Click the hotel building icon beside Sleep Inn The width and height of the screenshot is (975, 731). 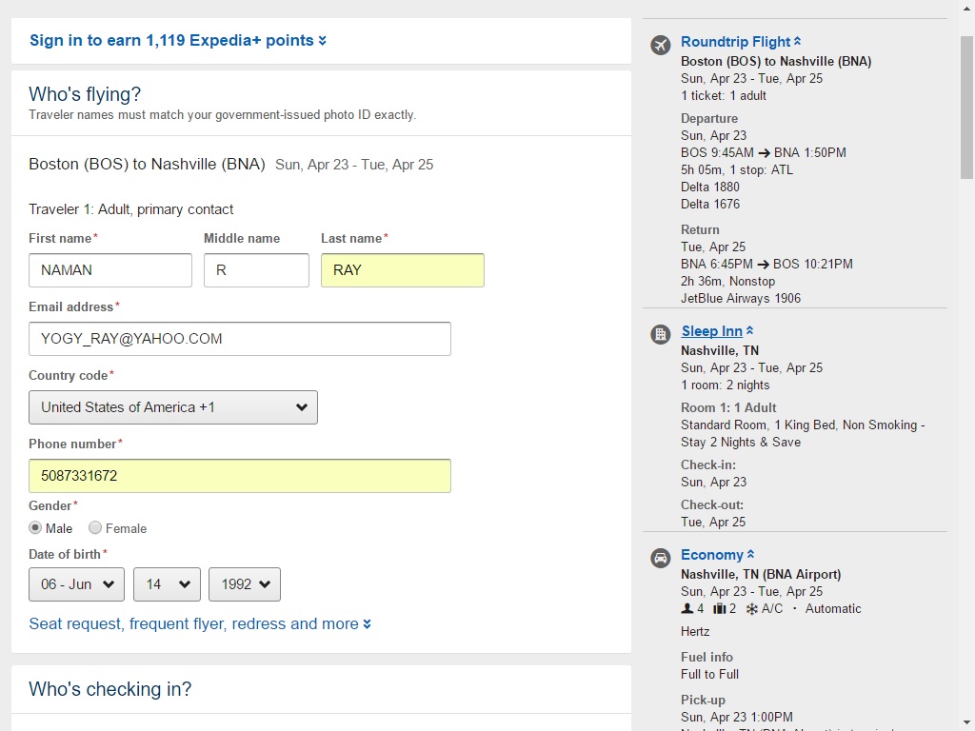tap(661, 334)
